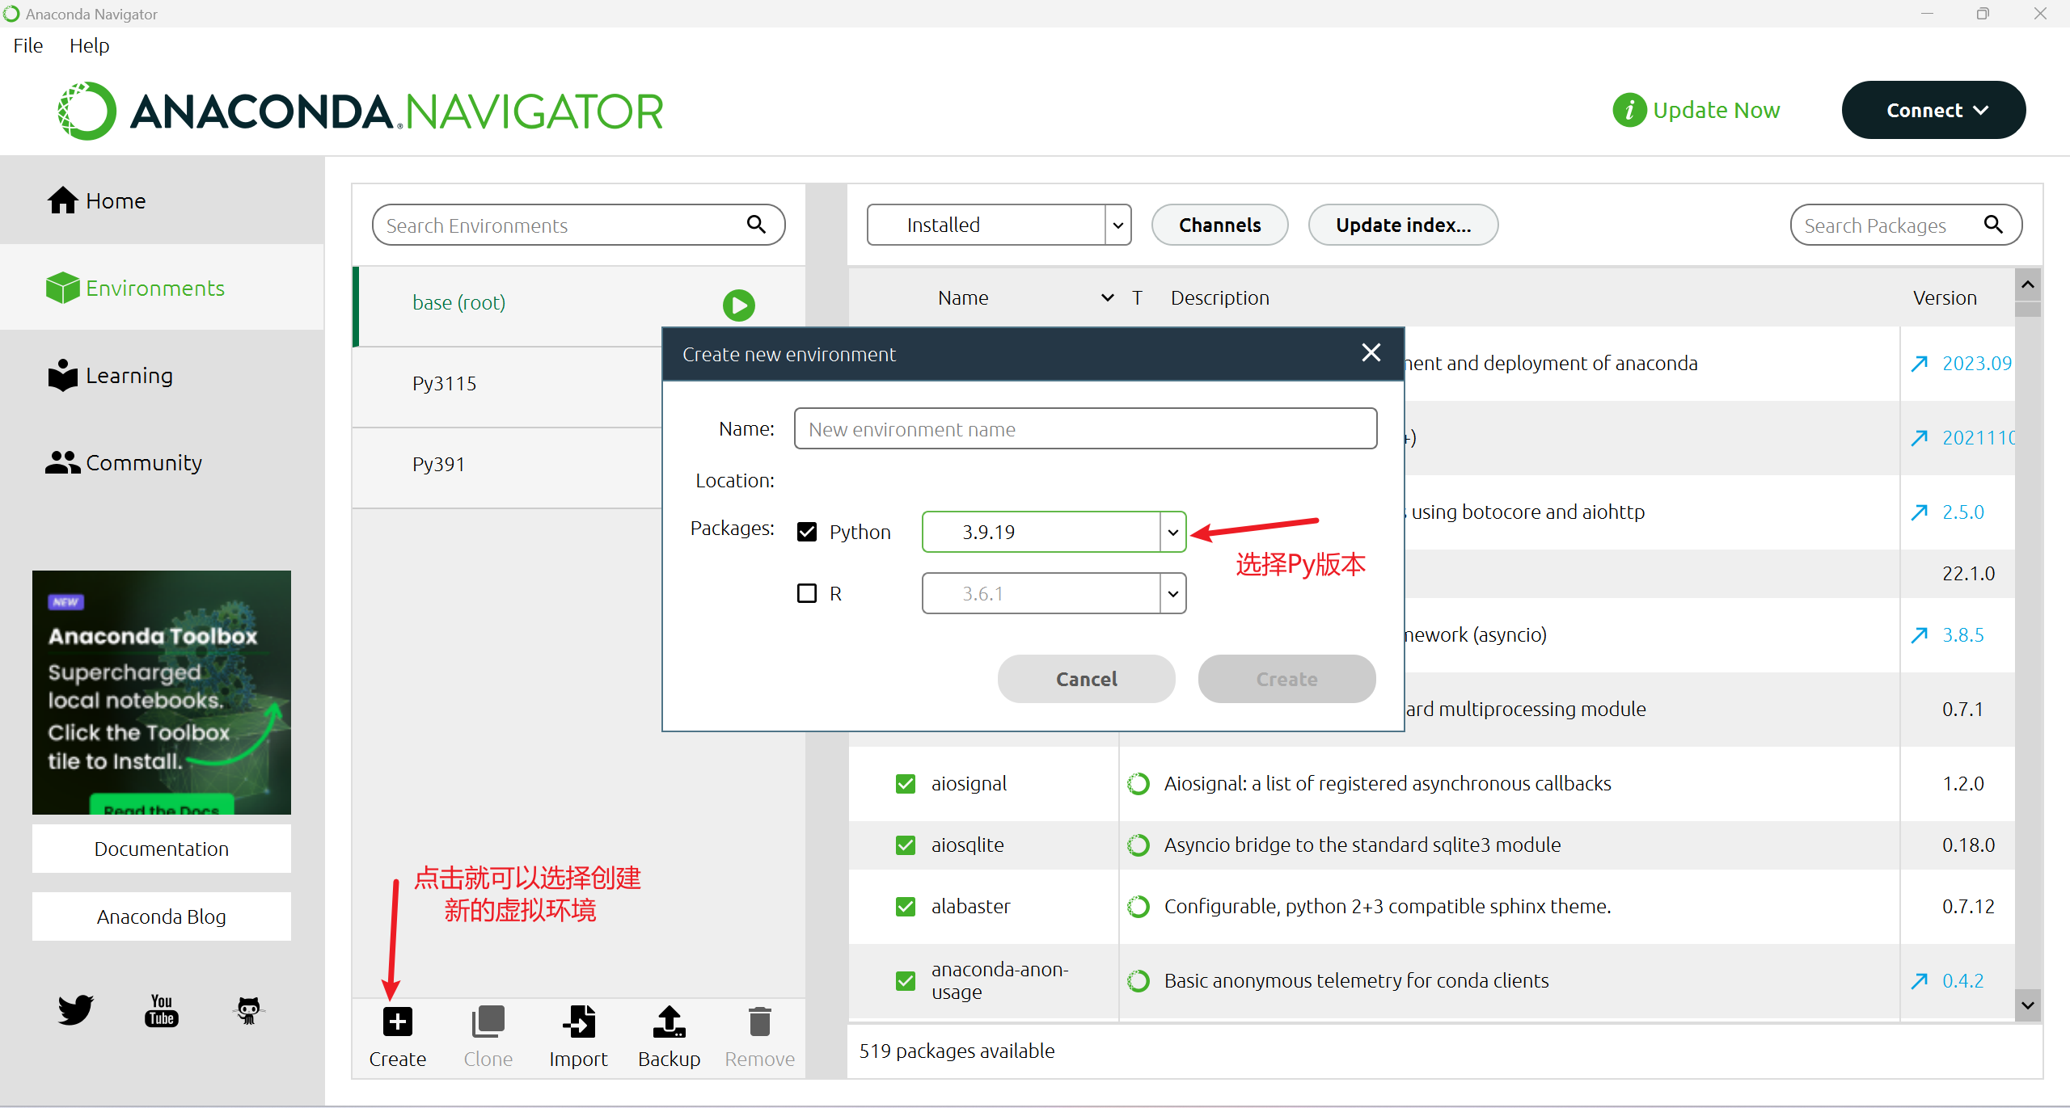
Task: Click the Backup environment icon
Action: pos(670,1022)
